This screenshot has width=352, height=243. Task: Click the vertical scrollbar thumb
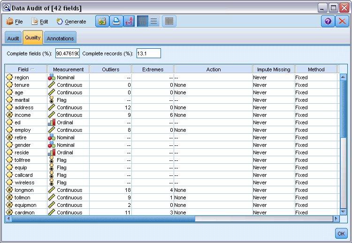[343, 109]
